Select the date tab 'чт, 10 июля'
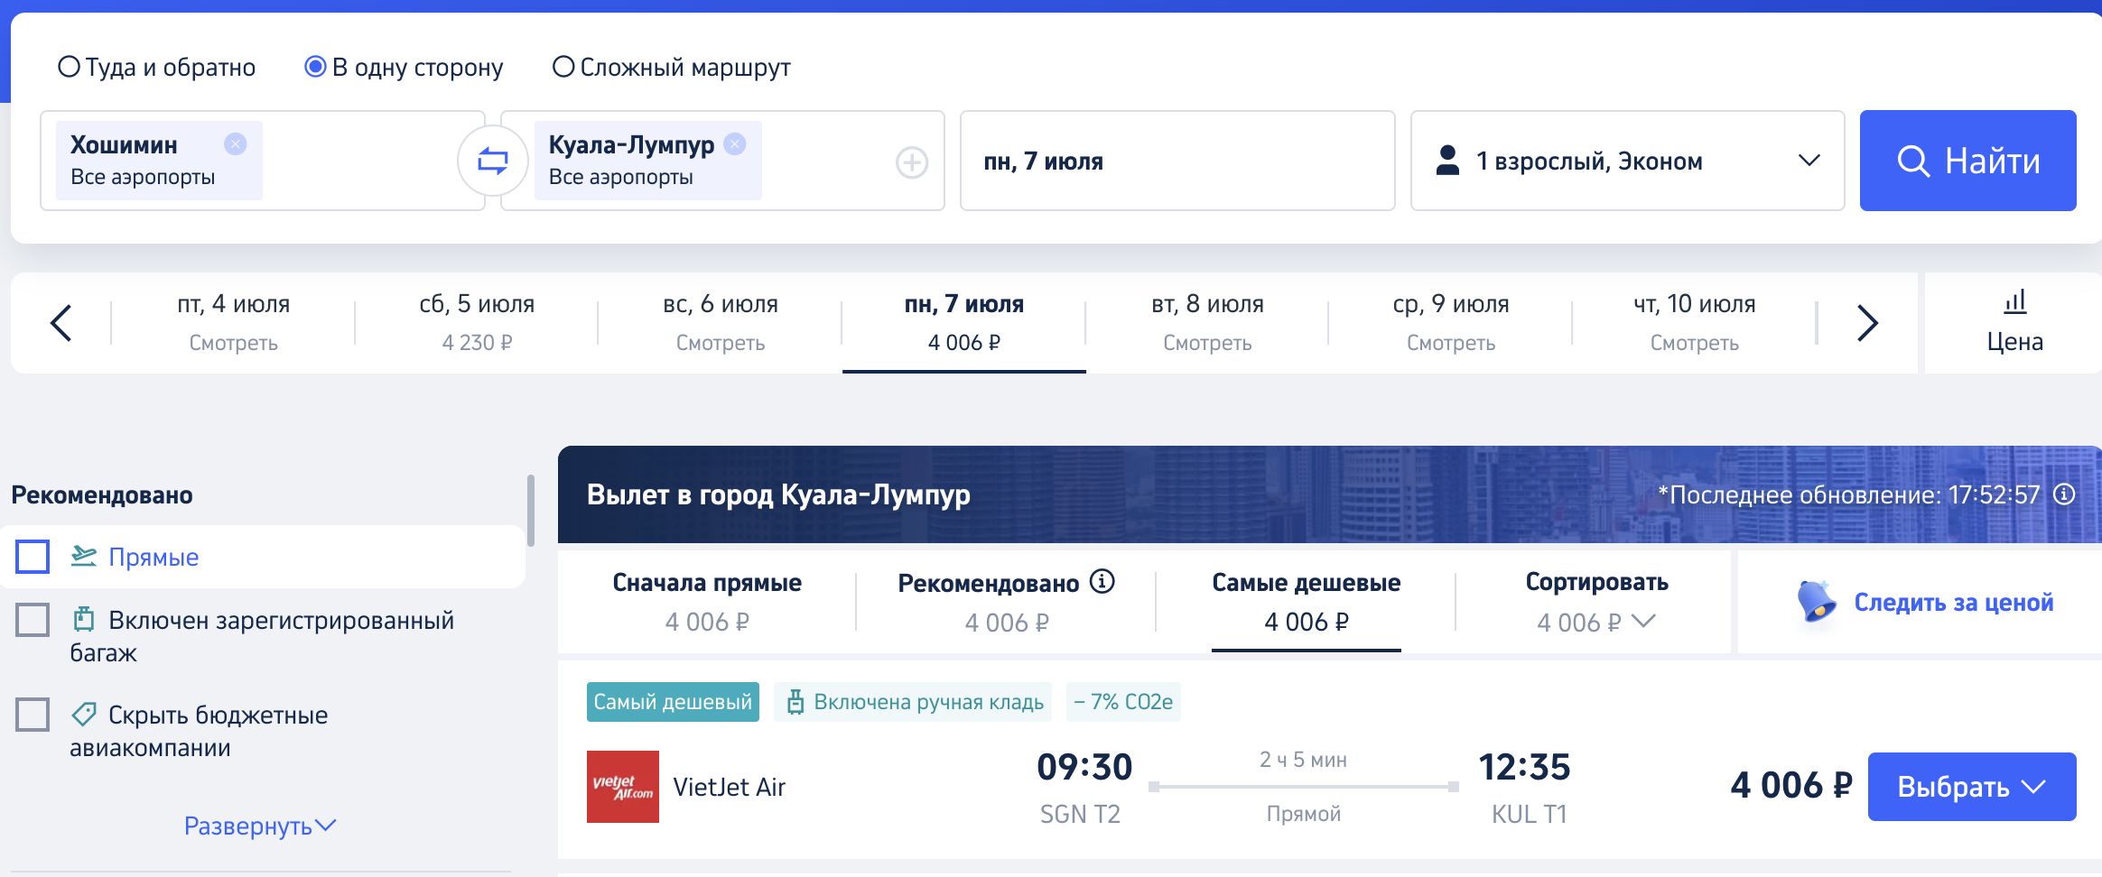 pyautogui.click(x=1695, y=323)
